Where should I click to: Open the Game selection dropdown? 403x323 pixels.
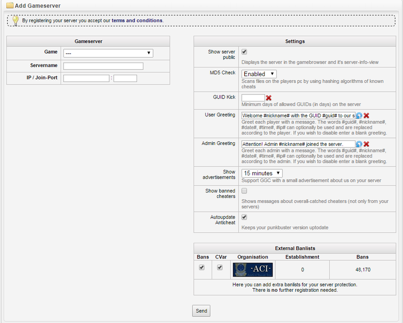pyautogui.click(x=108, y=53)
